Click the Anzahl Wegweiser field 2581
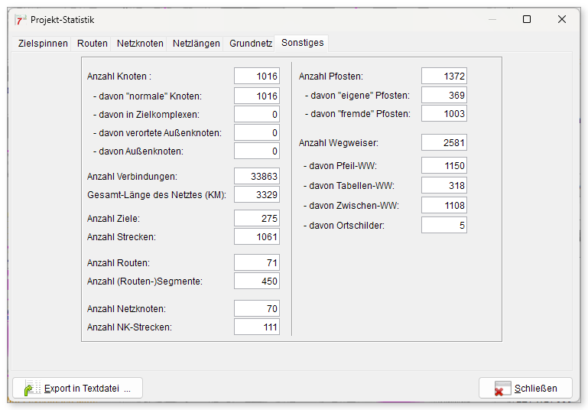Screen dimensions: 588x410 (x=444, y=142)
